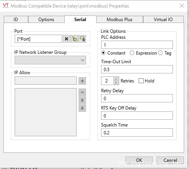
Task: Click the Port tag properties icon
Action: coord(82,39)
